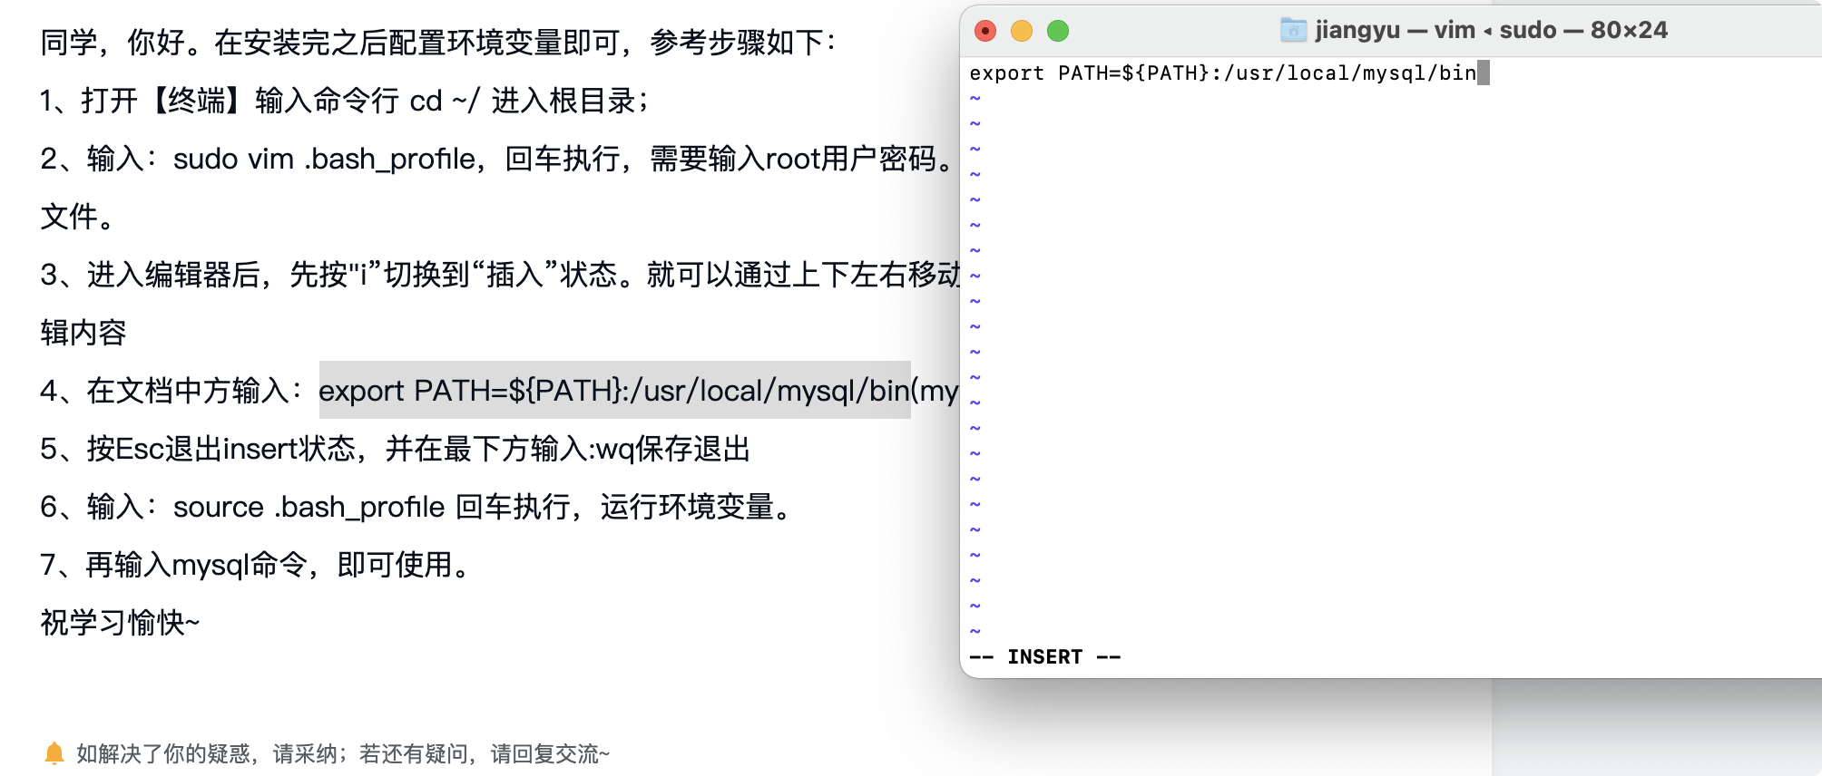Image resolution: width=1822 pixels, height=776 pixels.
Task: Click the terminal title 'jiangyu — vim'
Action: pyautogui.click(x=1396, y=30)
